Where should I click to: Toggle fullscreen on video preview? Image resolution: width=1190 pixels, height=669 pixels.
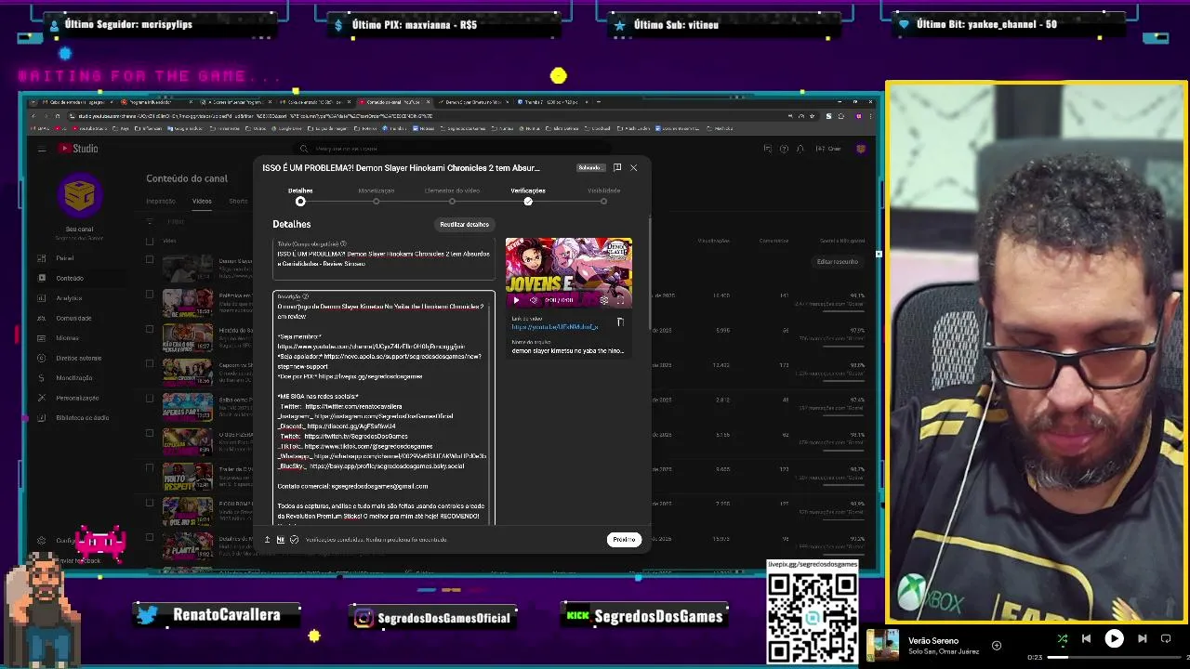[x=621, y=300]
